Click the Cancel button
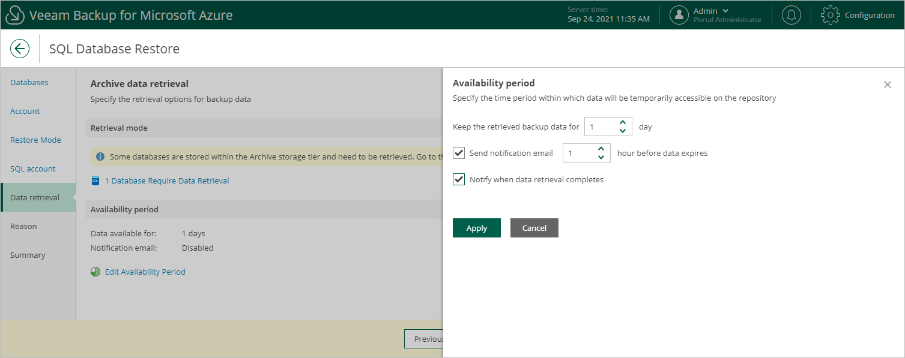This screenshot has width=905, height=358. pos(534,228)
